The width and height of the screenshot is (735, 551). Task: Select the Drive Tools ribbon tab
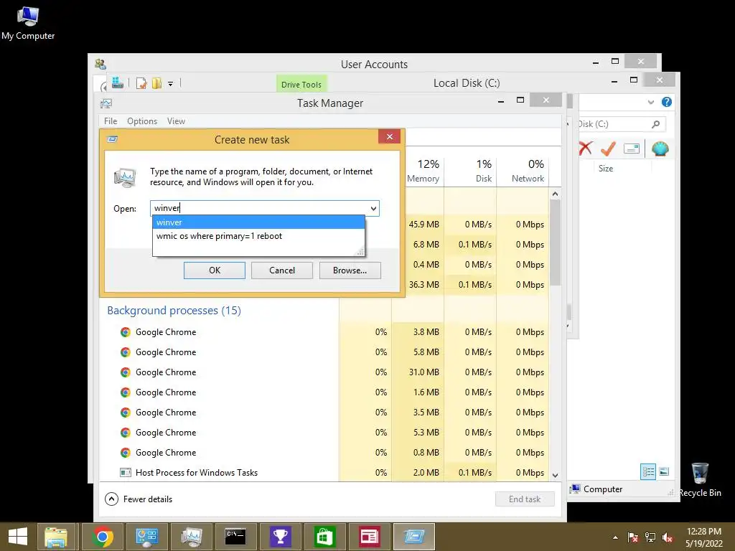[301, 85]
